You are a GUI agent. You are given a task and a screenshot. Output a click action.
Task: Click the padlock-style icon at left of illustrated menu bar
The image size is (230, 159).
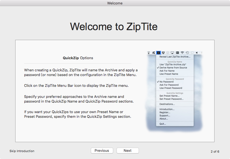click(149, 53)
